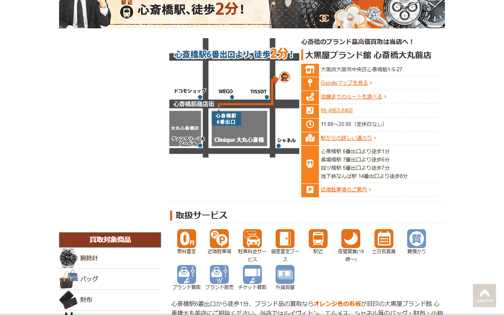Click the orange shop icon beside the address

pyautogui.click(x=310, y=70)
